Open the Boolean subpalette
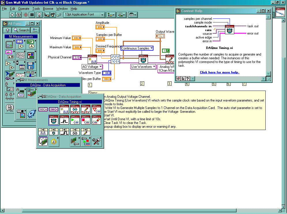Image resolution: width=287 pixels, height=214 pixels. pyautogui.click(x=31, y=44)
